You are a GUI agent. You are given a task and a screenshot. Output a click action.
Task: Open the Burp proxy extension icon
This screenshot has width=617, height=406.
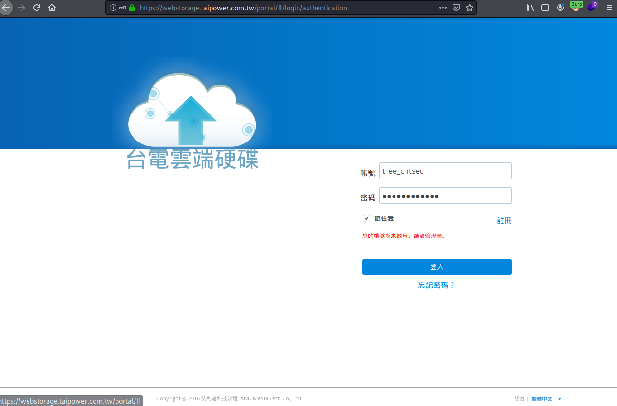pyautogui.click(x=576, y=7)
